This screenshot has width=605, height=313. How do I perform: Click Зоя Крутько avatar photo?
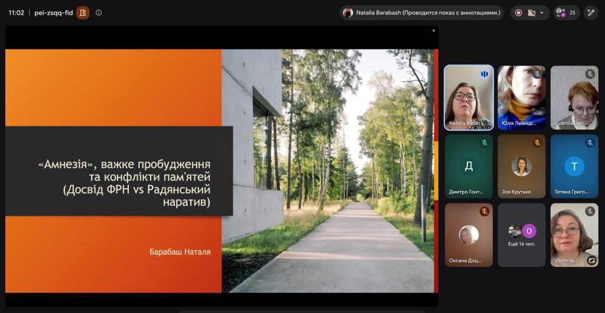coord(522,167)
